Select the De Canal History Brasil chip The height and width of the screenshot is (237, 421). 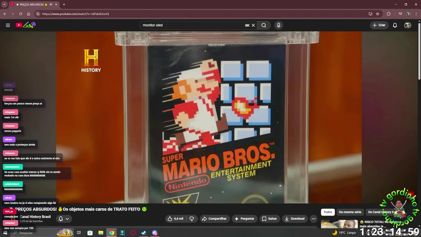(x=382, y=212)
